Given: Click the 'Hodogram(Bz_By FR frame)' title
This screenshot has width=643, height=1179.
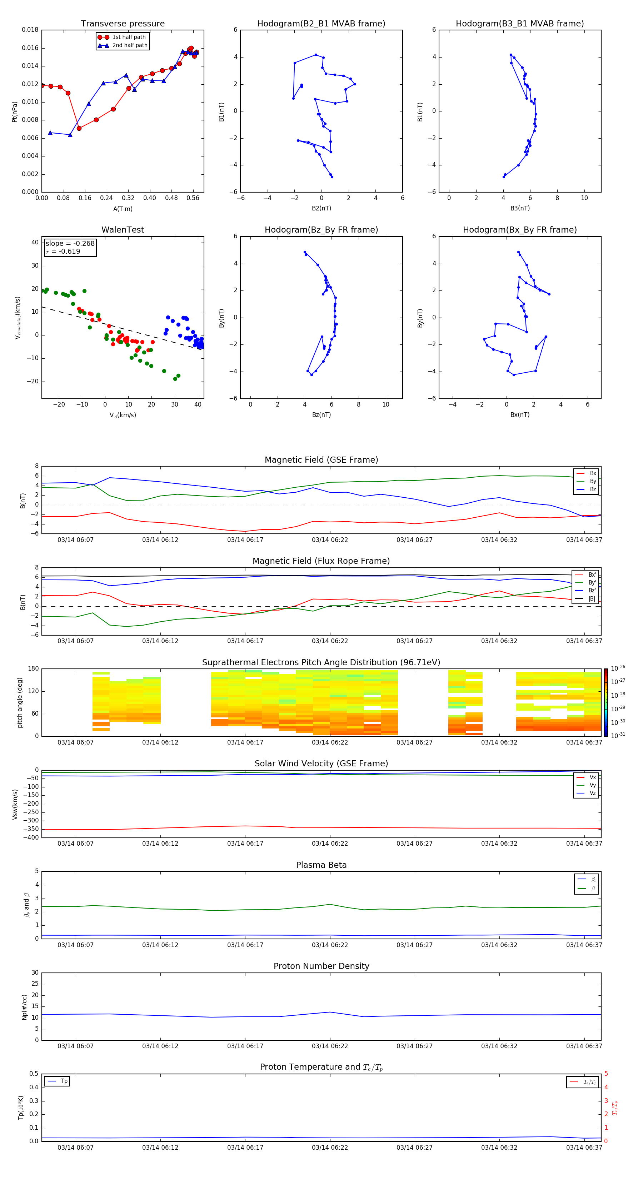Looking at the screenshot, I should [x=321, y=230].
